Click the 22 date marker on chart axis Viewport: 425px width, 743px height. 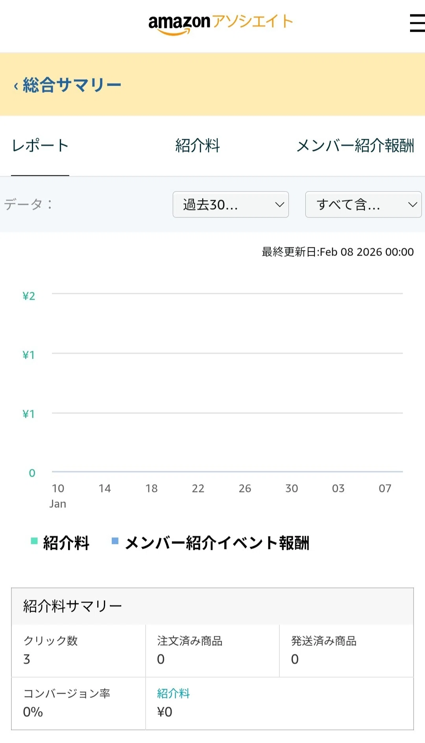point(198,489)
